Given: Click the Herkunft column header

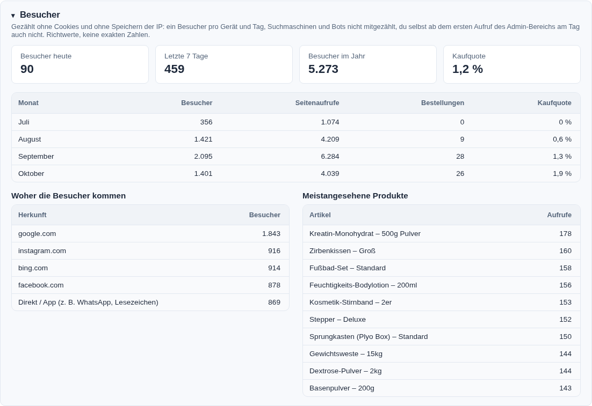Looking at the screenshot, I should [32, 215].
